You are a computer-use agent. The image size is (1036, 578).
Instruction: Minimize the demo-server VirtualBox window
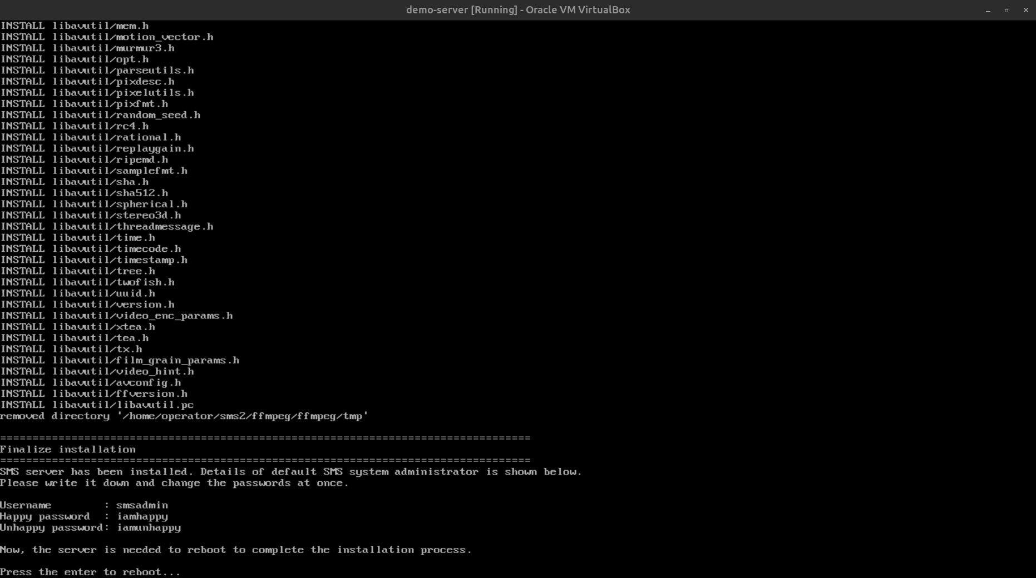pos(988,10)
